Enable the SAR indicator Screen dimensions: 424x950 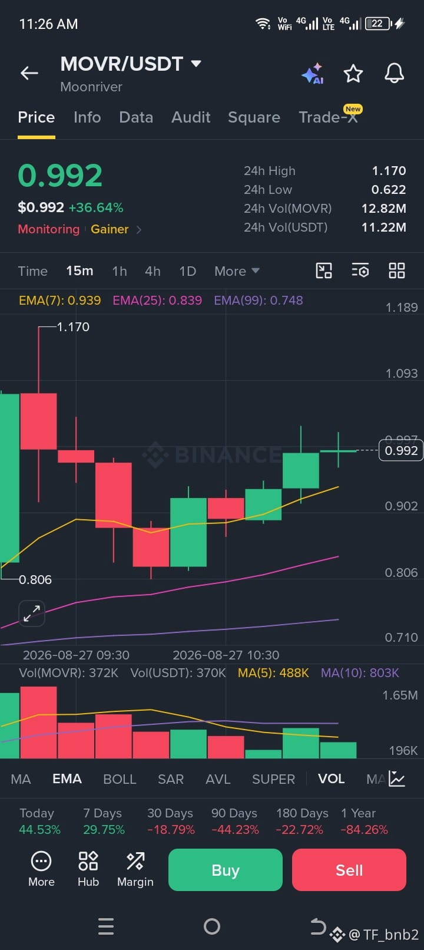pyautogui.click(x=171, y=779)
